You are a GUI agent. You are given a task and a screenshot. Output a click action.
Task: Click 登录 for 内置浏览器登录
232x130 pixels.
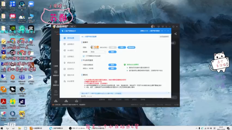pos(112,65)
